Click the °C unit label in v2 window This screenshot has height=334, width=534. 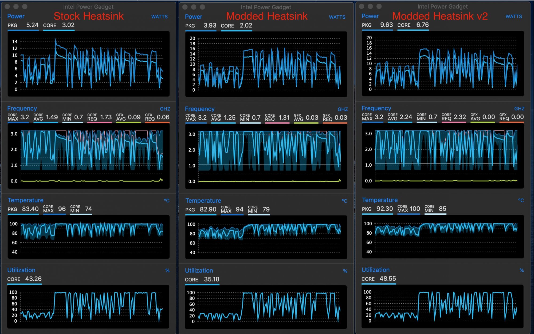point(521,200)
